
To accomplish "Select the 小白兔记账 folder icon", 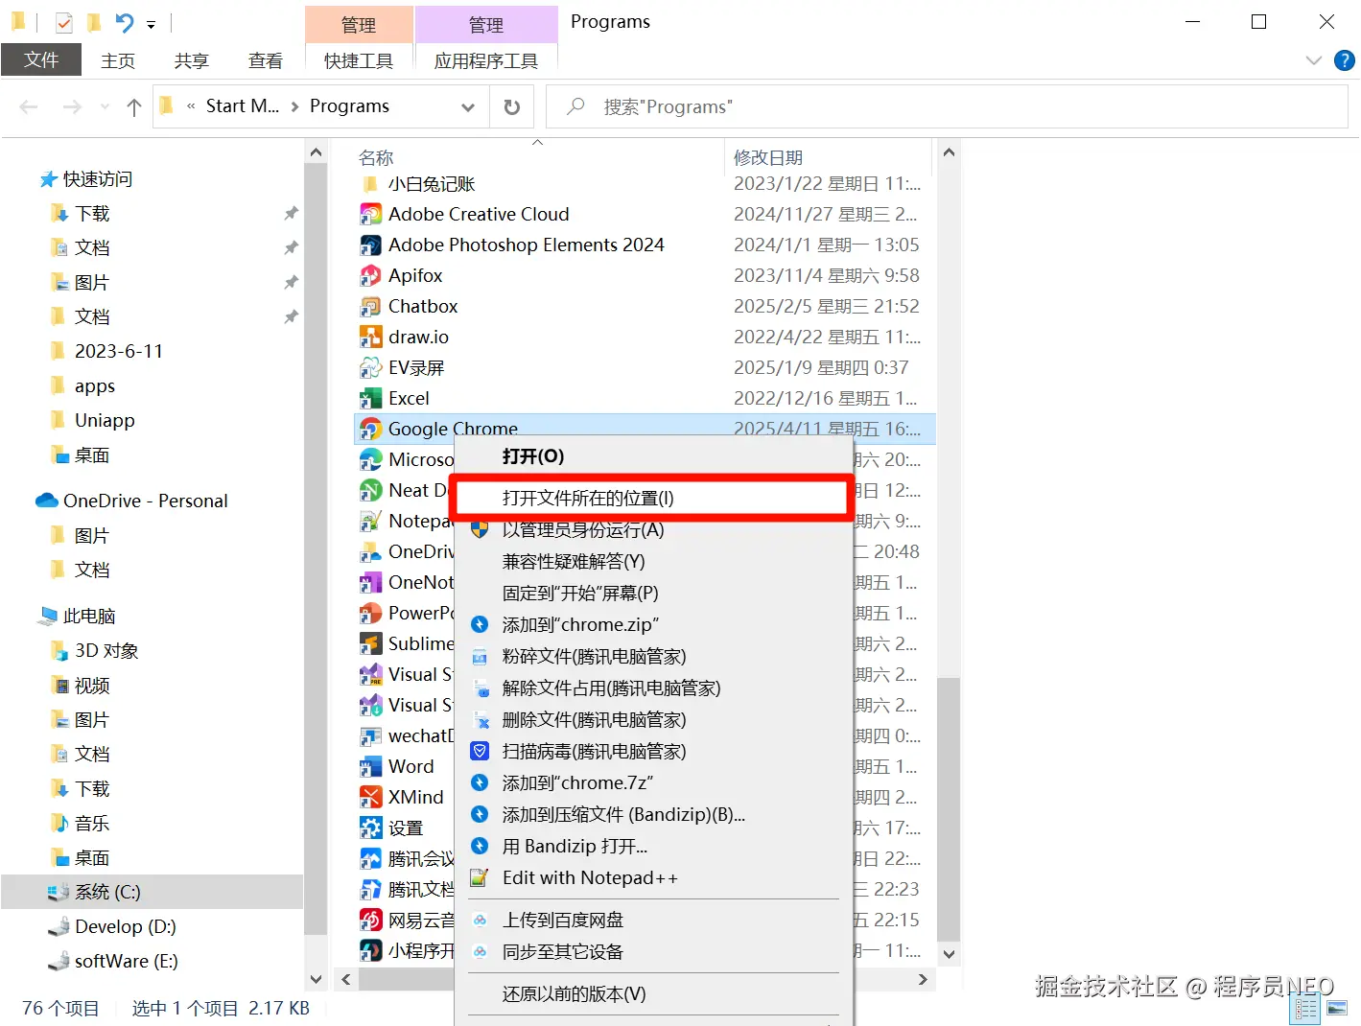I will (x=370, y=183).
